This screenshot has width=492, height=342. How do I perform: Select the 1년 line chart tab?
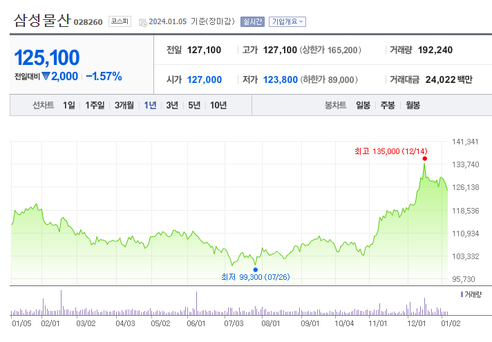[x=150, y=105]
